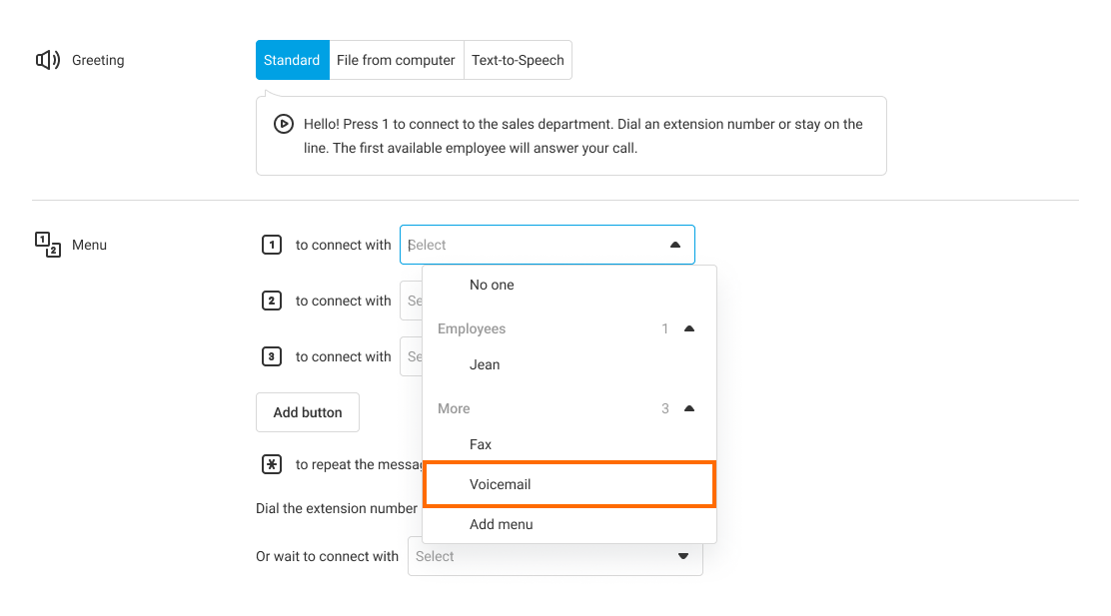
Task: Switch to File from computer tab
Action: click(x=396, y=60)
